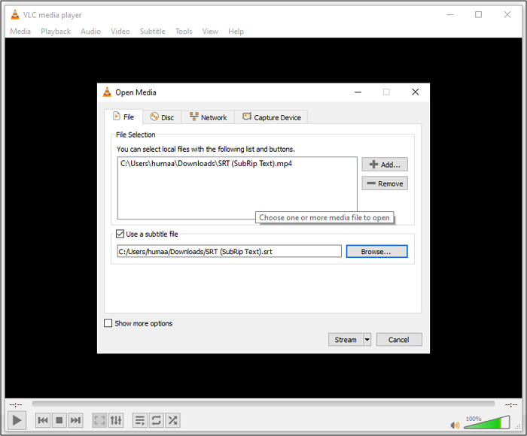Expand the Stream button dropdown arrow
The width and height of the screenshot is (527, 436).
367,340
